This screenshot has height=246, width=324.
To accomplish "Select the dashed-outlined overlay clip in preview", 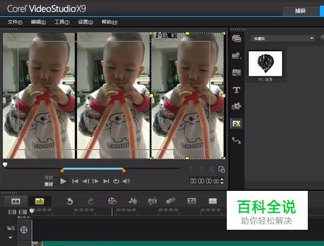I will 187,95.
